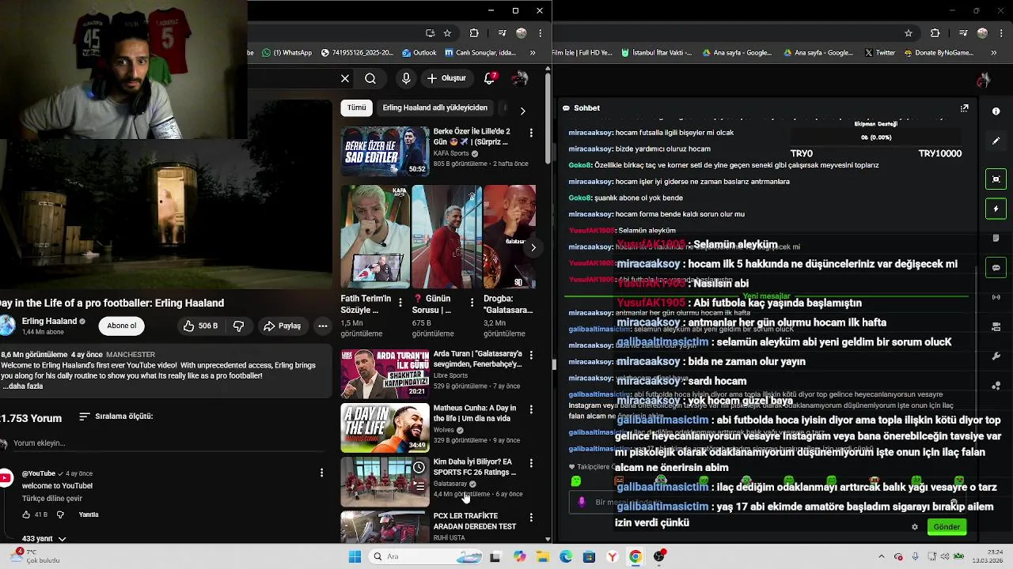Toggle the lightning quick actions icon
This screenshot has width=1013, height=569.
[x=996, y=209]
